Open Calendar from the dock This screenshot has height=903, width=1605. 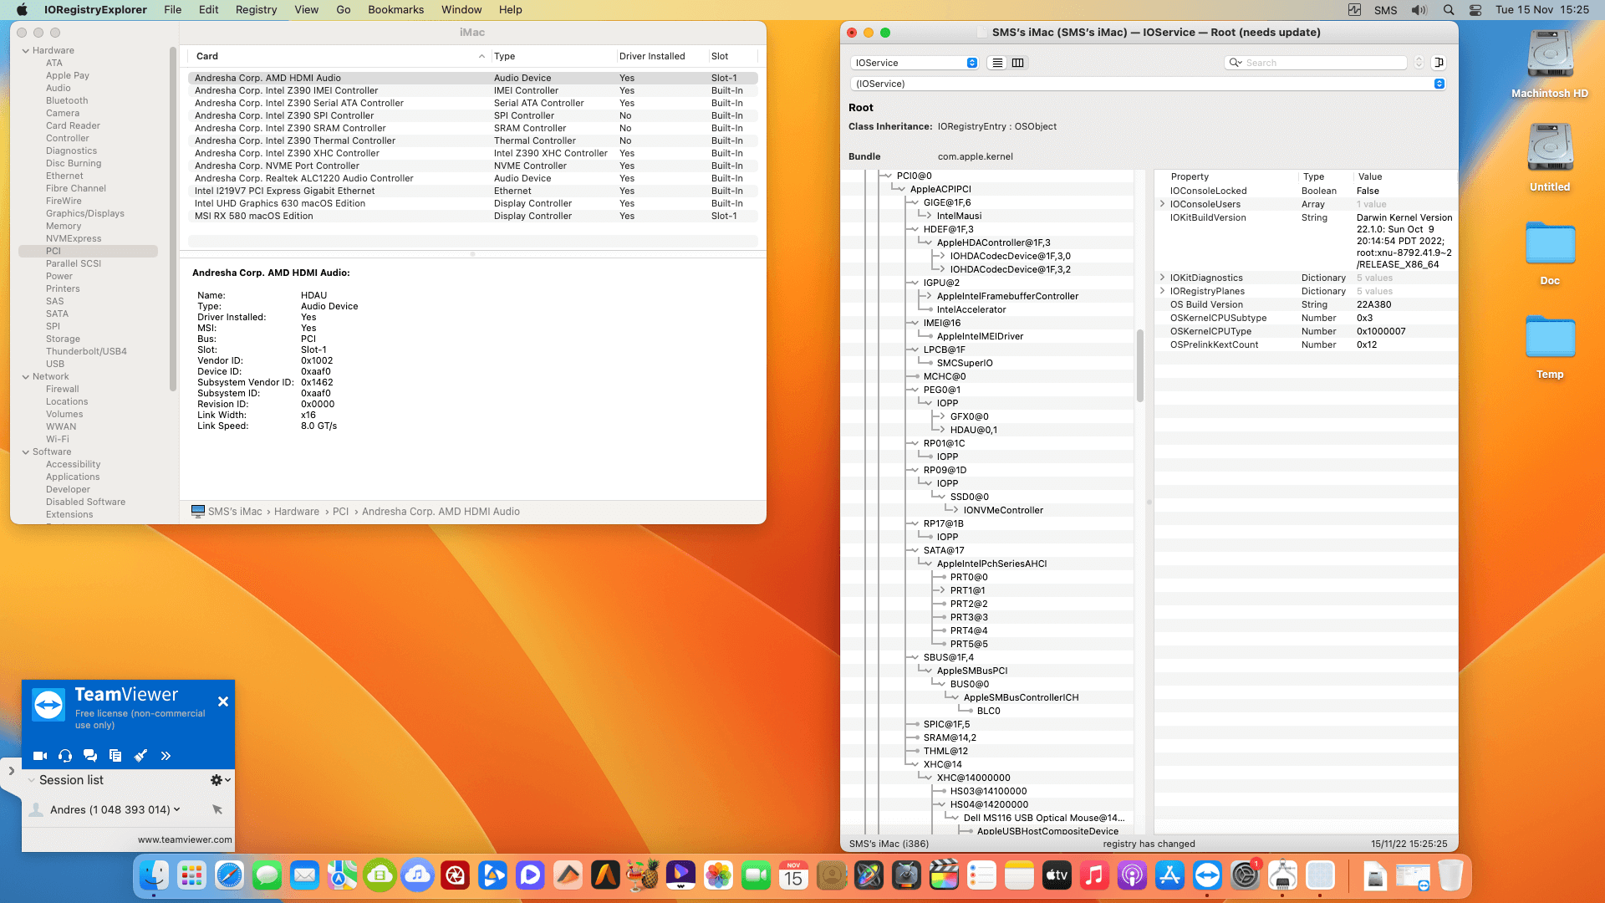pos(793,875)
